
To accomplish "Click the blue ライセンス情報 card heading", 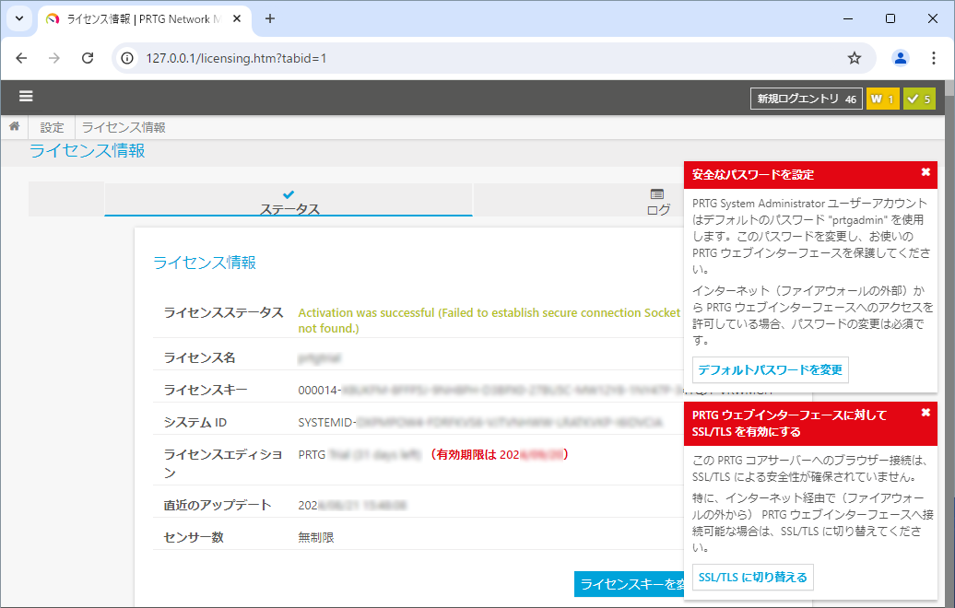I will tap(204, 263).
